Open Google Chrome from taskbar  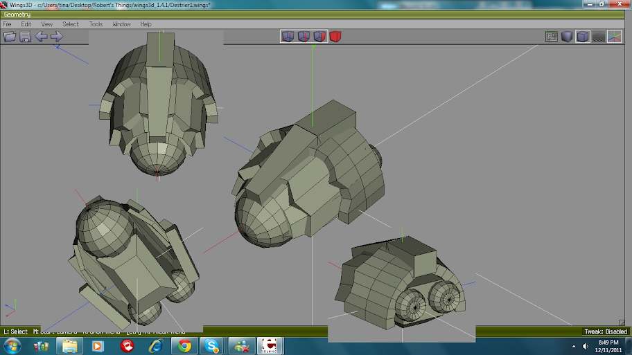click(184, 346)
